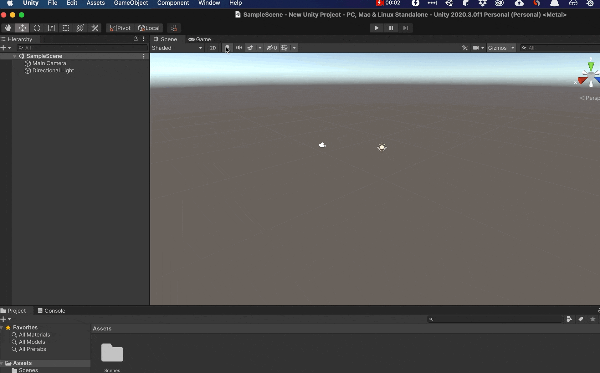
Task: Switch to the Project tab
Action: coord(13,311)
